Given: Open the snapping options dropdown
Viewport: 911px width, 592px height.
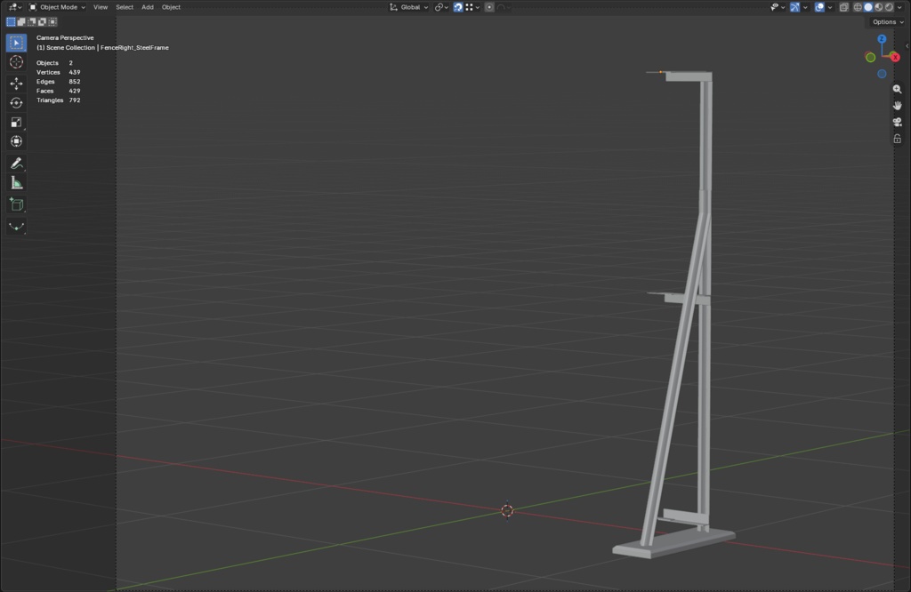Looking at the screenshot, I should tap(472, 7).
